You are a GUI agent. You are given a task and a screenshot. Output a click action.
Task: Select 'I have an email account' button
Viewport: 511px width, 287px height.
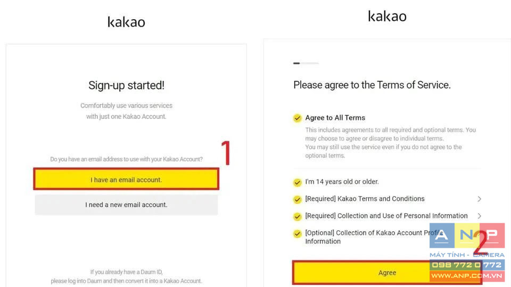point(126,179)
